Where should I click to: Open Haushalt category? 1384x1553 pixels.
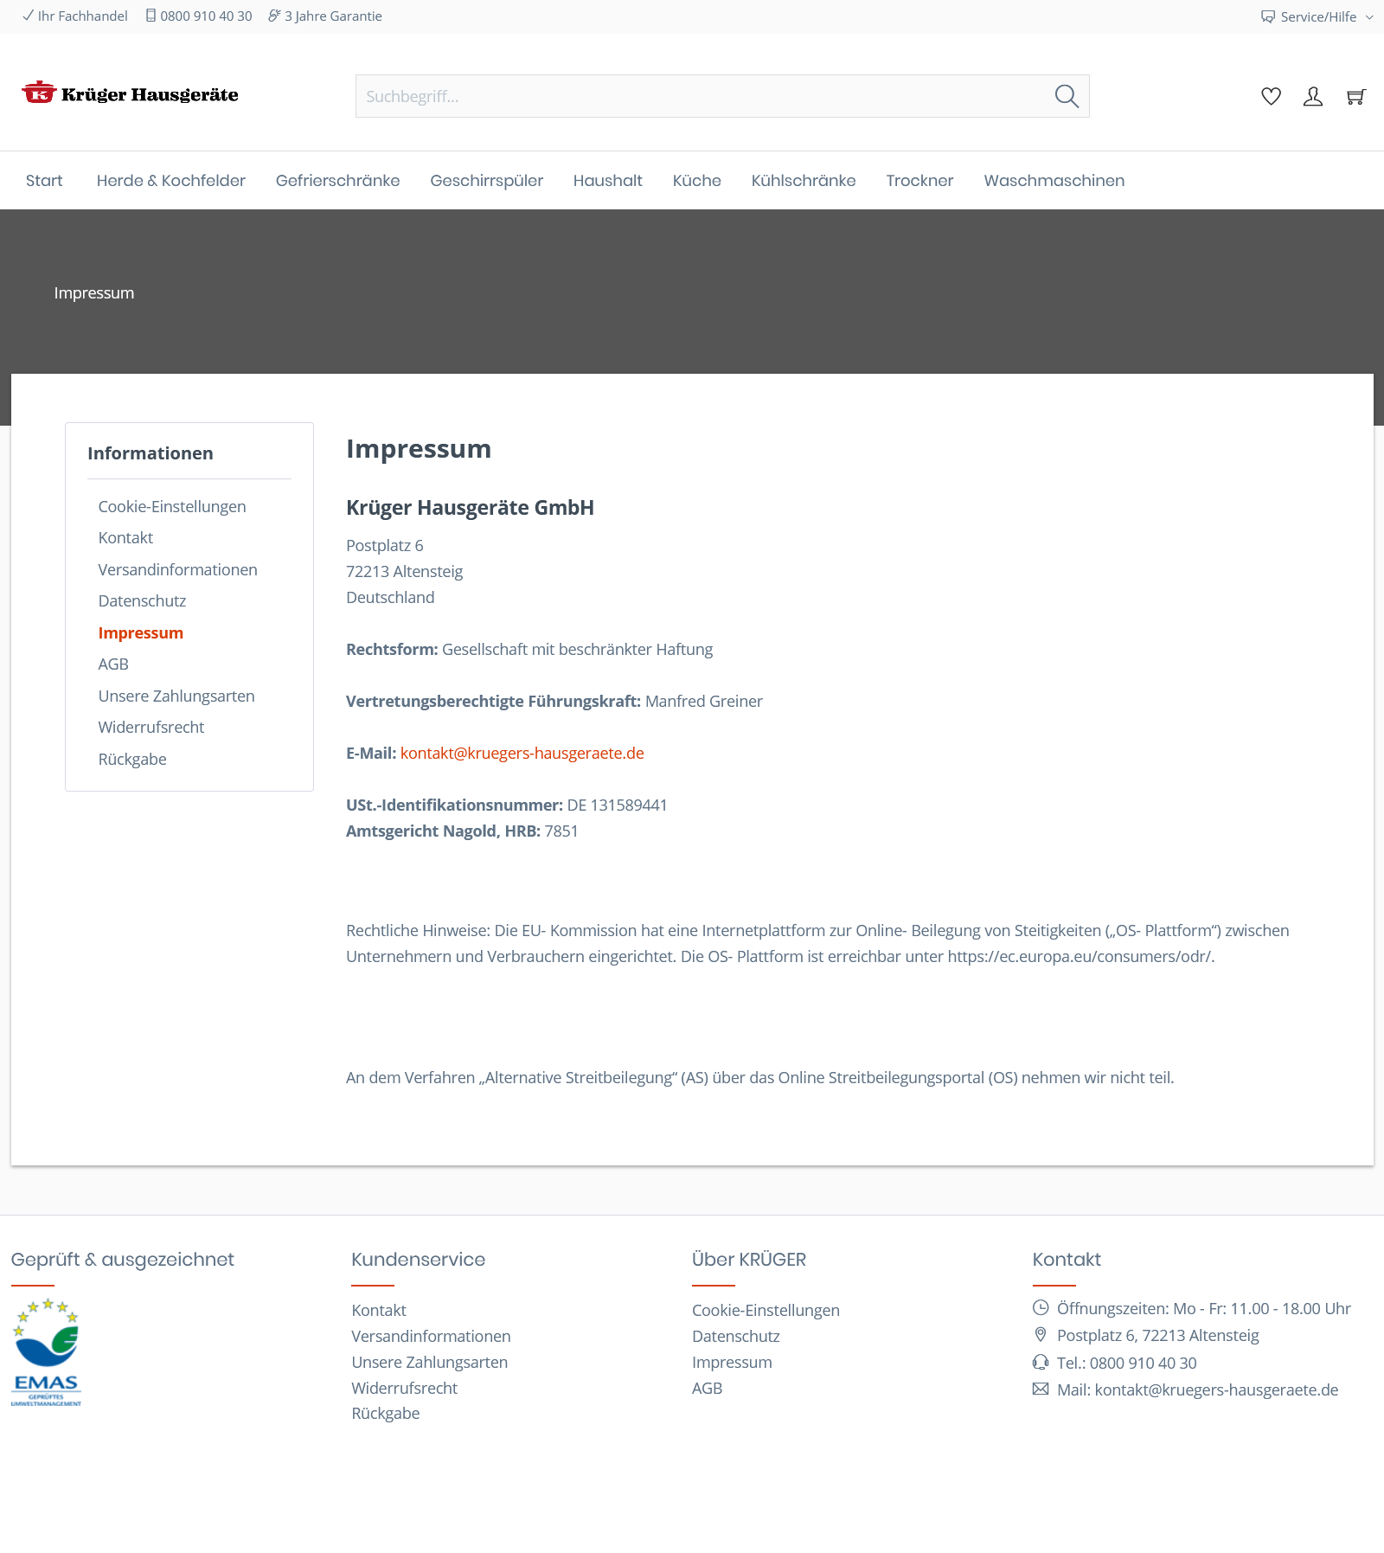(608, 181)
